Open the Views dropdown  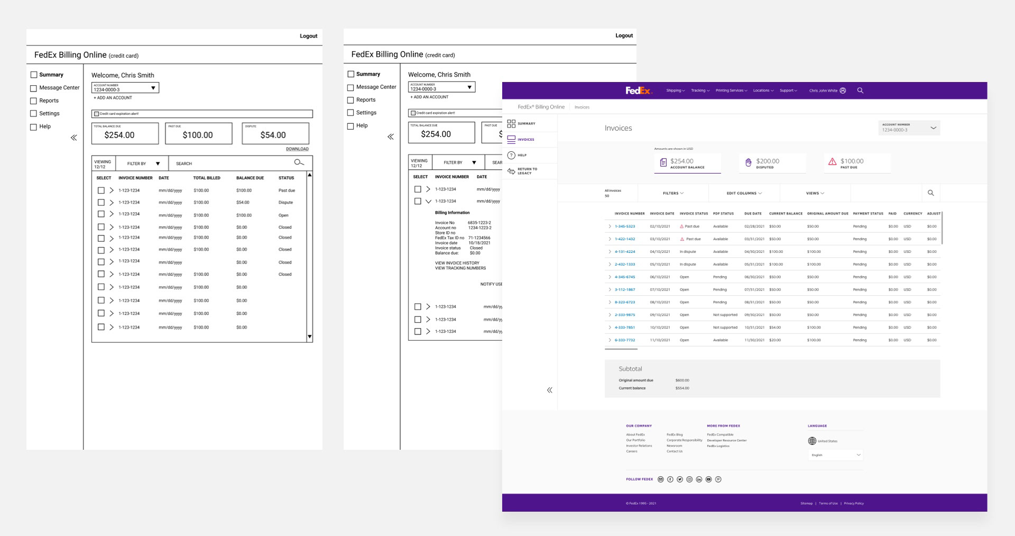815,193
